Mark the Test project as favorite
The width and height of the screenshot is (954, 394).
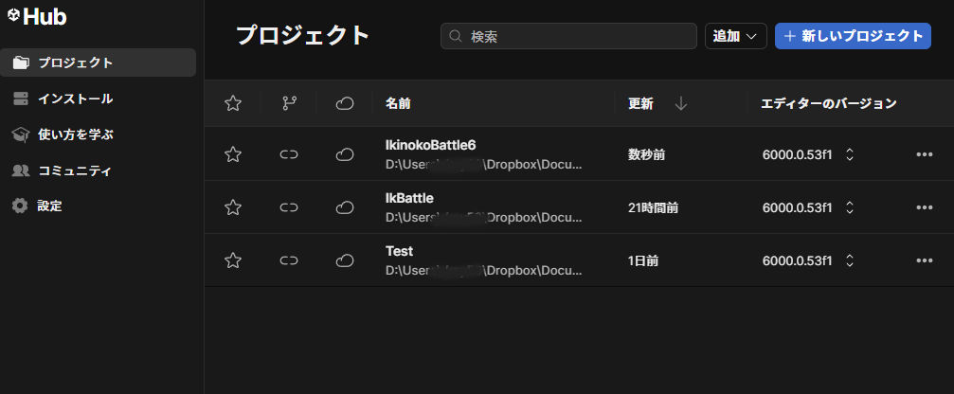coord(233,260)
